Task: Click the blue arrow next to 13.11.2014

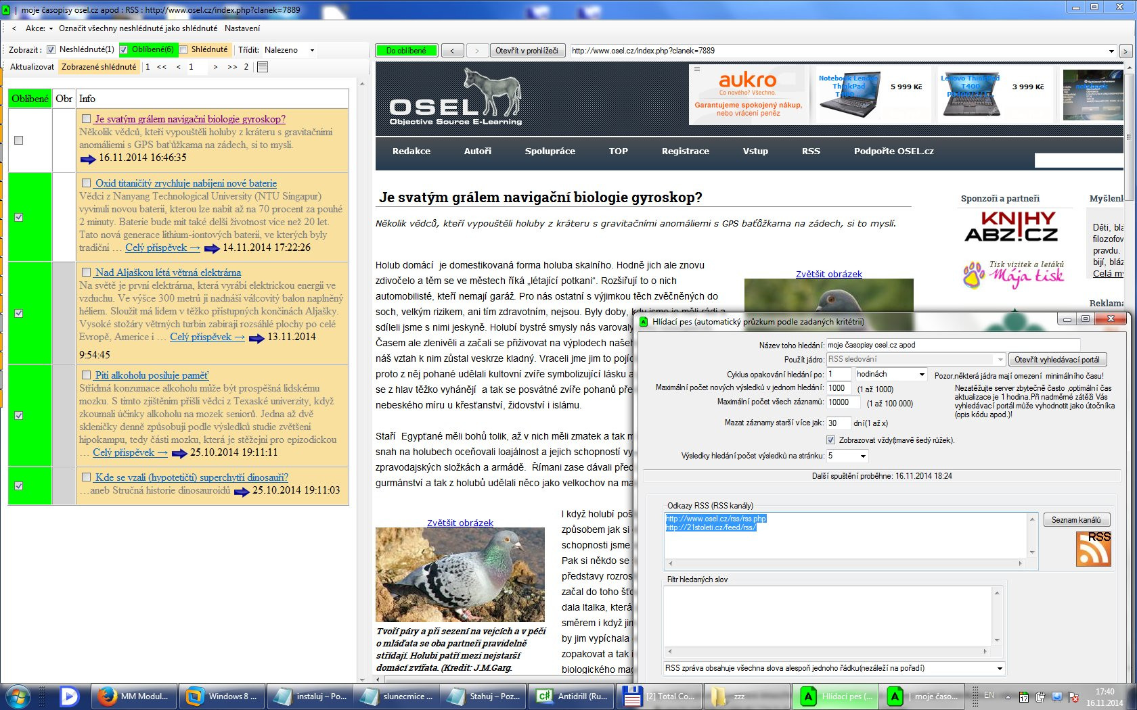Action: [257, 338]
